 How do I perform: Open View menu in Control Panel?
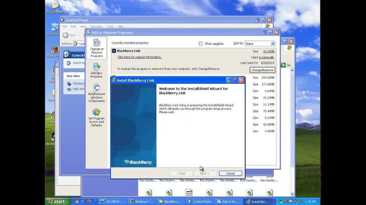tap(83, 26)
